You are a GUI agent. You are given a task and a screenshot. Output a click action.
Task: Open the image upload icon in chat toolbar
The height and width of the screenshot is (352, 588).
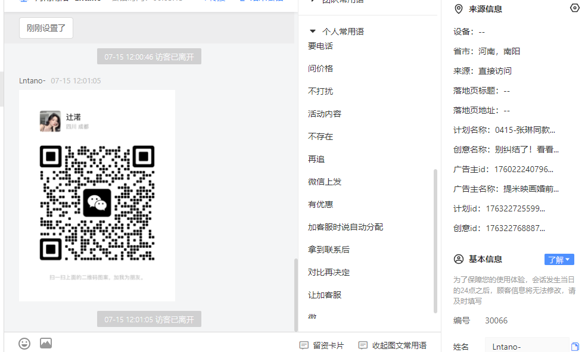(x=46, y=343)
